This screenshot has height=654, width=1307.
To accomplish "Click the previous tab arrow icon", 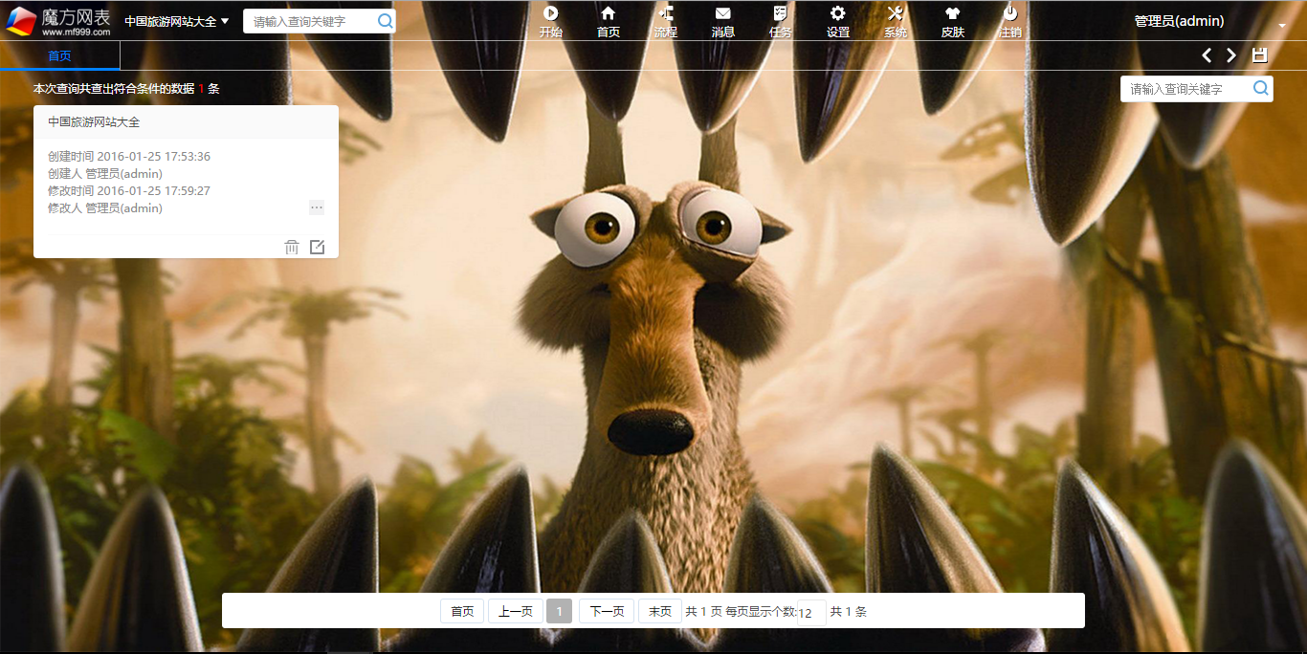I will [x=1207, y=55].
